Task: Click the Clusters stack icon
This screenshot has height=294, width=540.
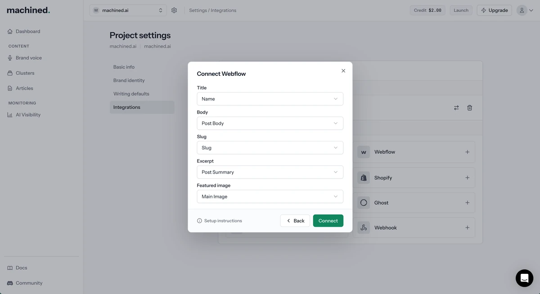Action: click(10, 73)
